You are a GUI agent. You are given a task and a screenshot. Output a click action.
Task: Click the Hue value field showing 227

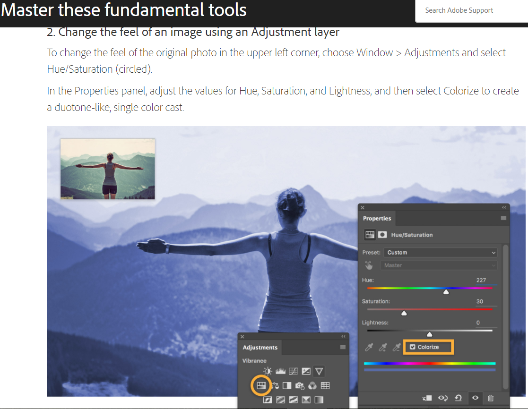486,280
